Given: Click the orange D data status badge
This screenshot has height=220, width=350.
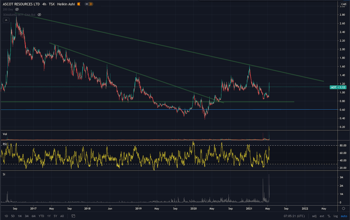Looking at the screenshot, I should (x=91, y=4).
